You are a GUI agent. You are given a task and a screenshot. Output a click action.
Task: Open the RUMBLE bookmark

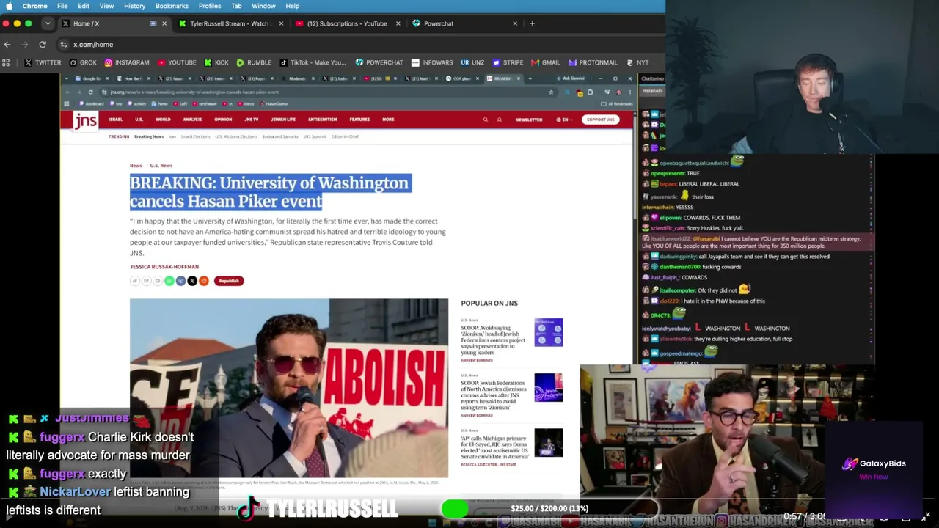pos(254,62)
